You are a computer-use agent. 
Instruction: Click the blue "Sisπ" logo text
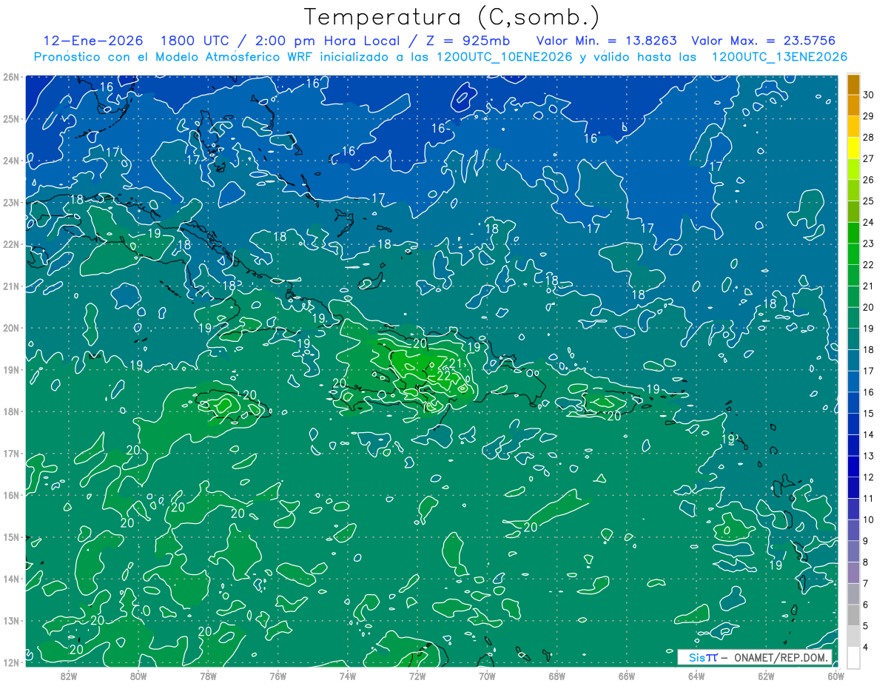[x=702, y=657]
